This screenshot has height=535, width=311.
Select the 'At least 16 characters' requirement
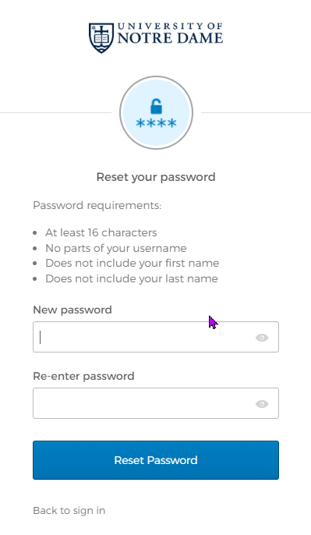point(101,232)
